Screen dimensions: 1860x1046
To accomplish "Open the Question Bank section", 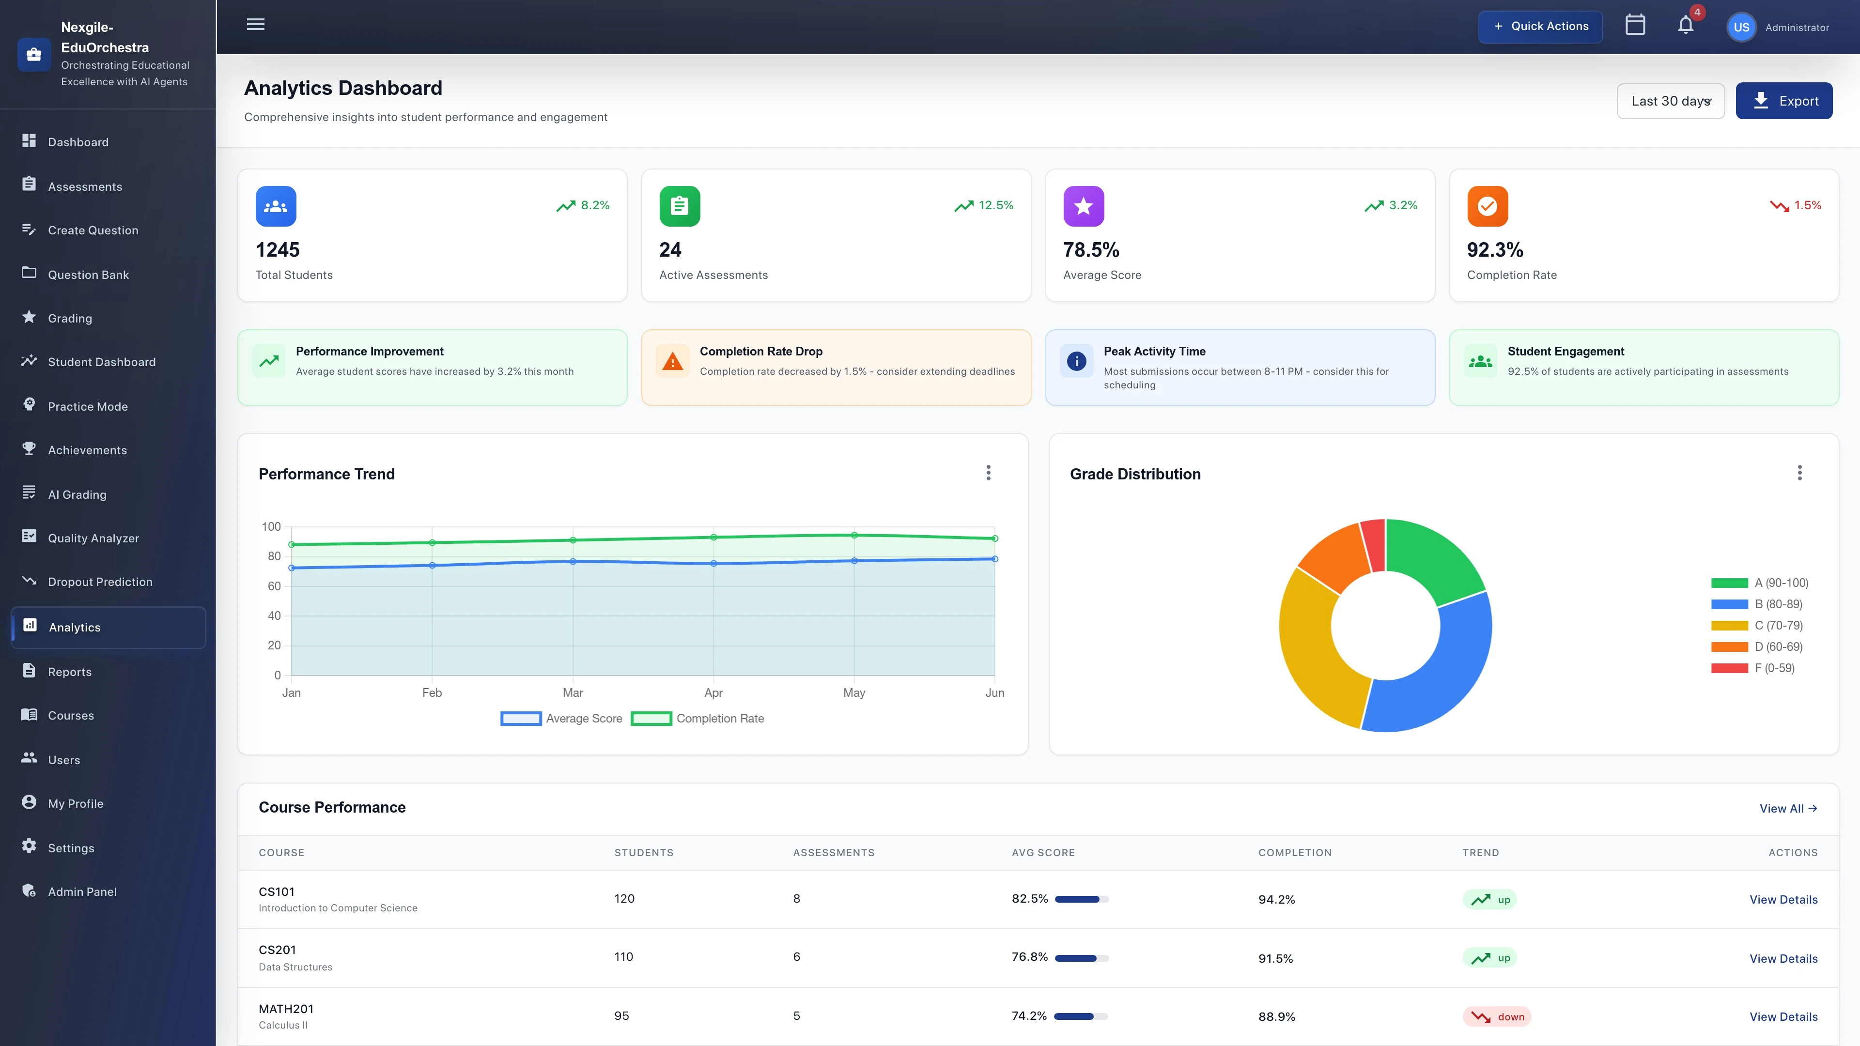I will point(88,274).
